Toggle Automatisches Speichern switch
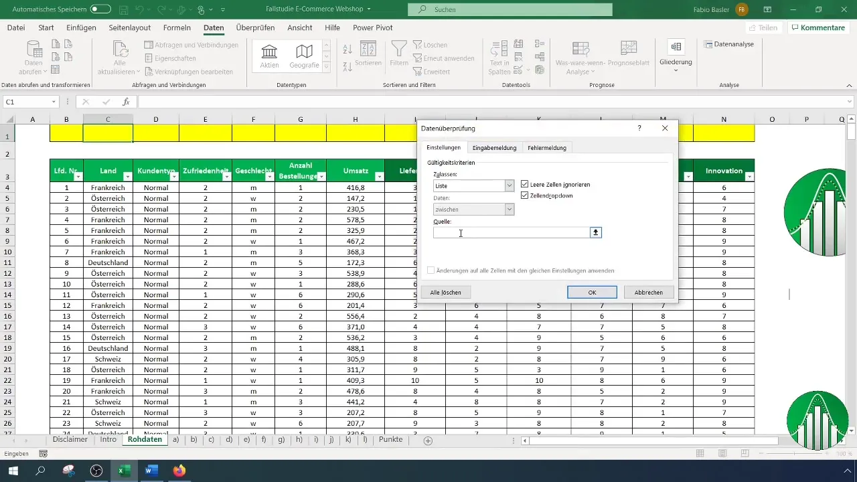 click(x=100, y=9)
